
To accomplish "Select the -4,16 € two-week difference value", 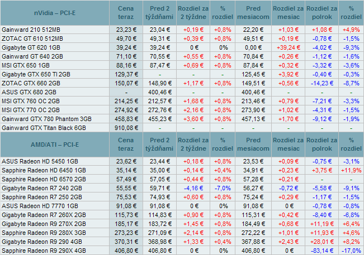I will point(193,188).
